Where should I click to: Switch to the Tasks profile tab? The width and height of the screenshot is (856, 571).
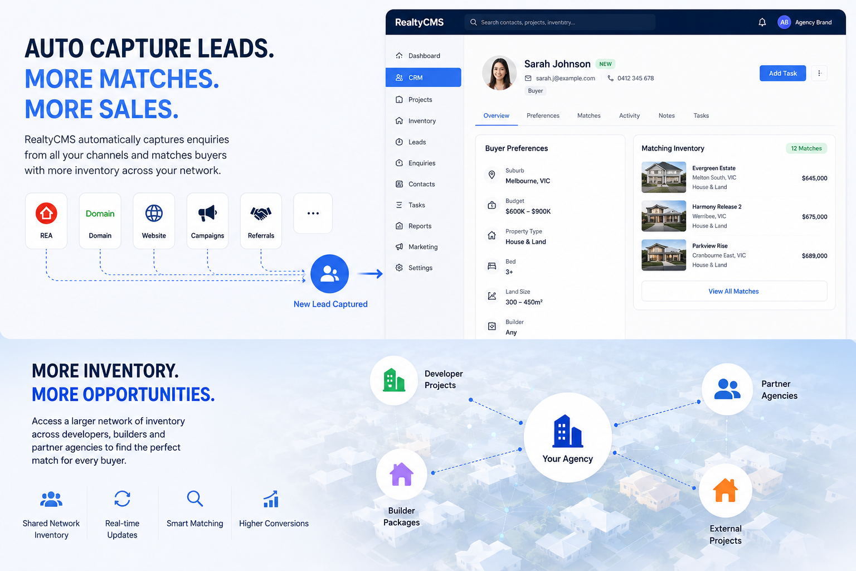coord(701,116)
